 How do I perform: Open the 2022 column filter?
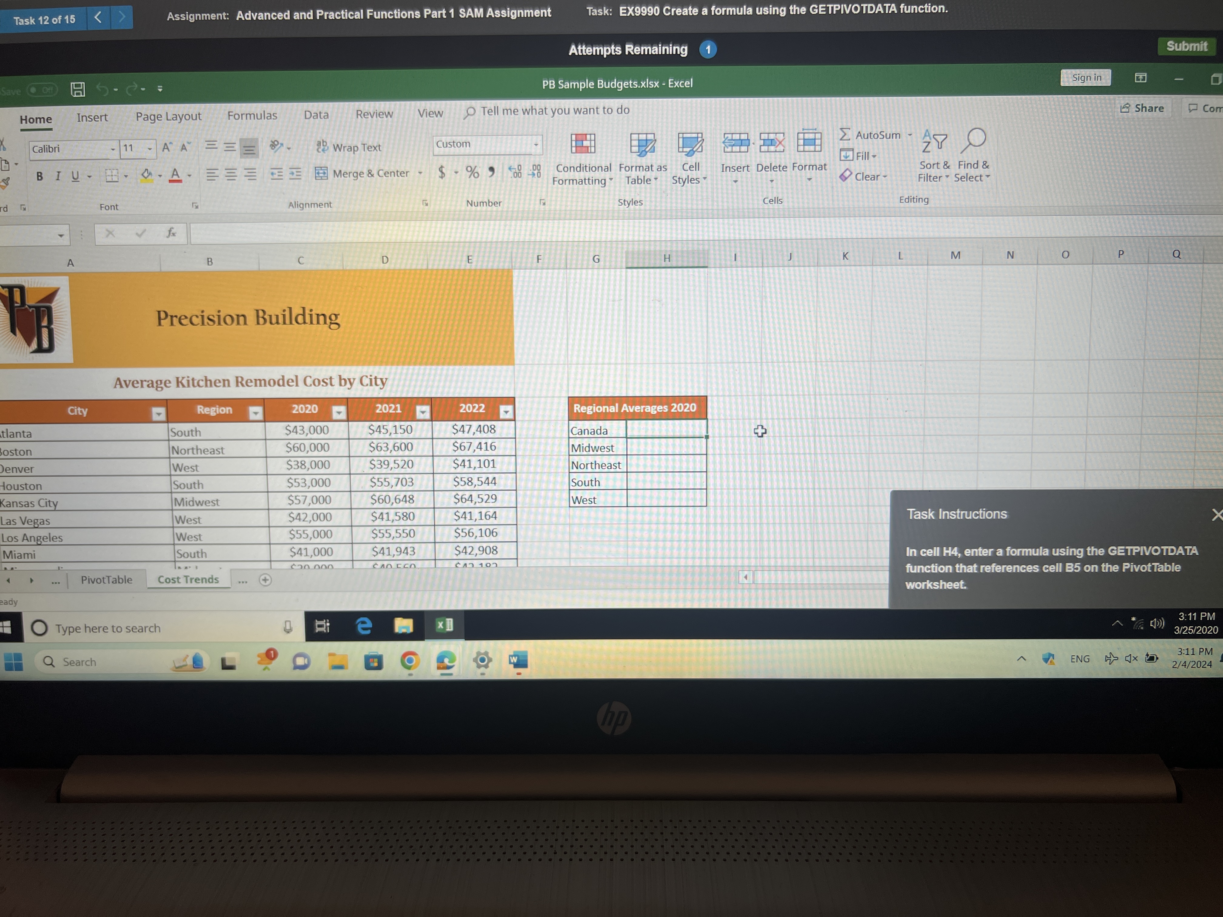(506, 413)
